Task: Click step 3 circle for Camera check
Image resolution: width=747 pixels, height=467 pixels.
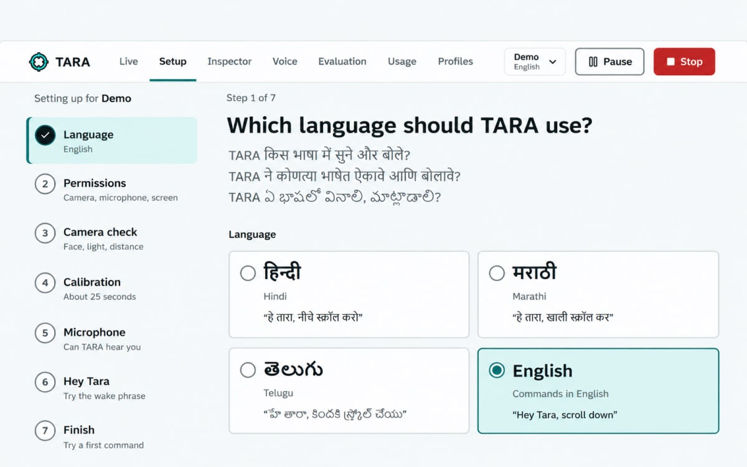Action: [45, 233]
